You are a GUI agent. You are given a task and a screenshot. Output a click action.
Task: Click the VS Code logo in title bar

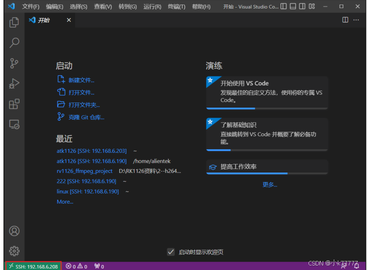[11, 6]
